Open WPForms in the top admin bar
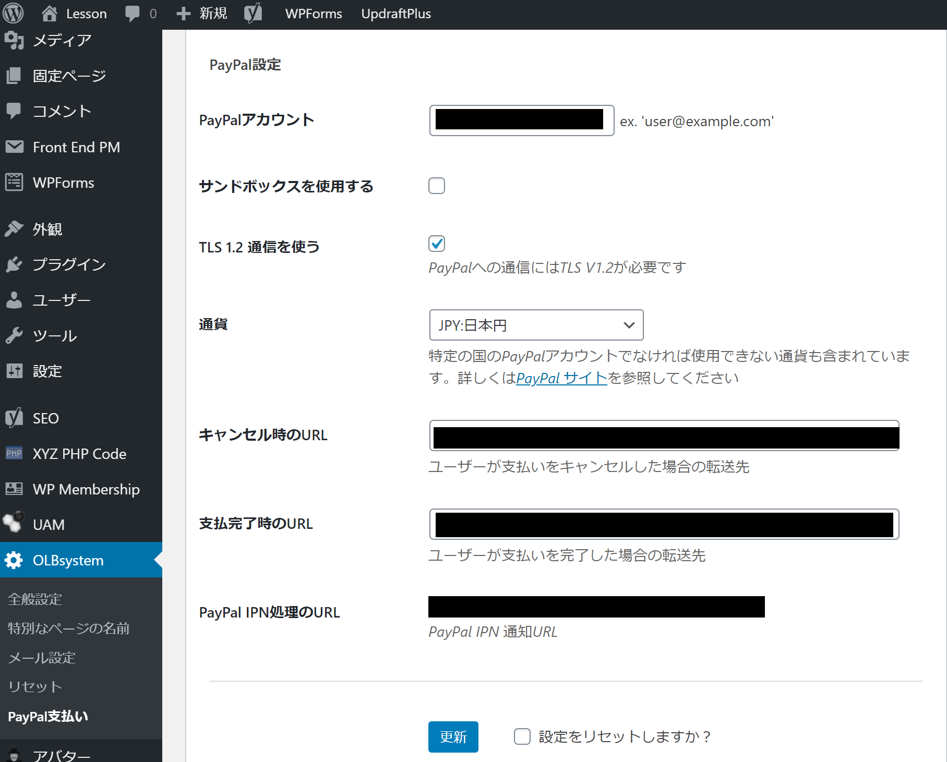This screenshot has height=762, width=947. 314,14
